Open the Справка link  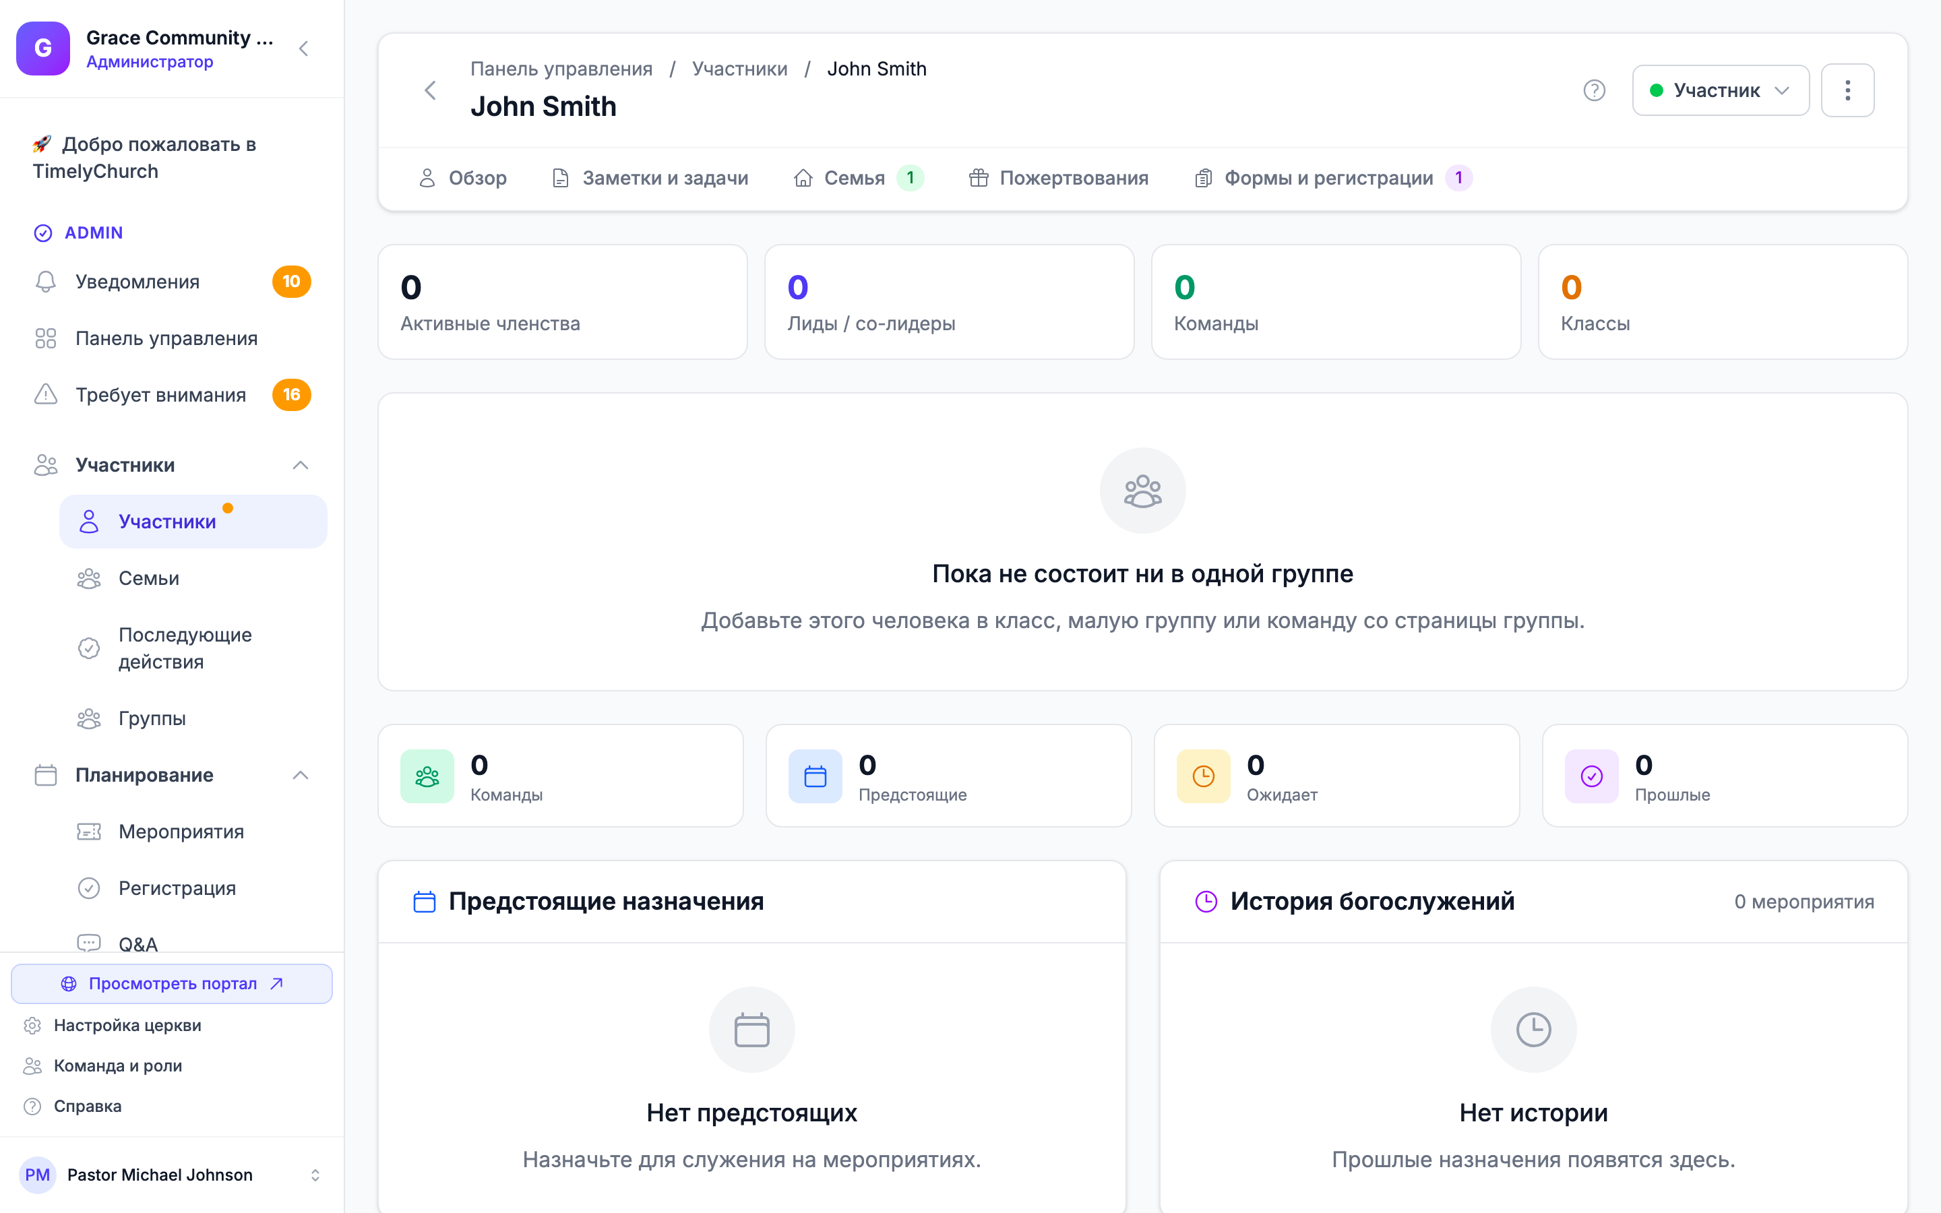point(72,1107)
